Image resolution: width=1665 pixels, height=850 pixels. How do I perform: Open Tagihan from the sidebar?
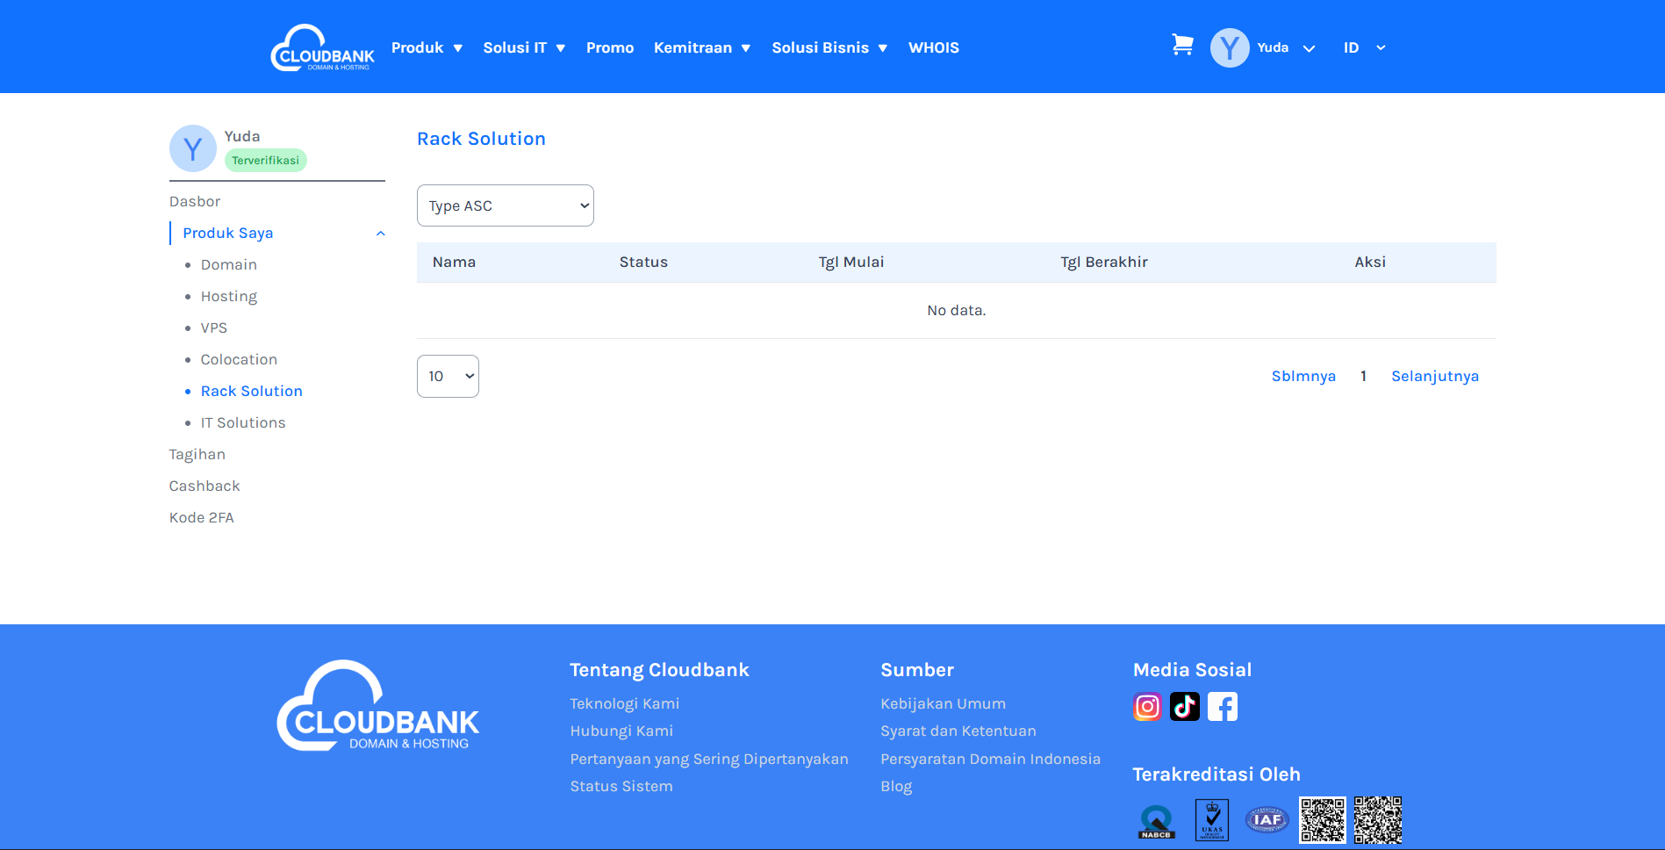tap(197, 455)
